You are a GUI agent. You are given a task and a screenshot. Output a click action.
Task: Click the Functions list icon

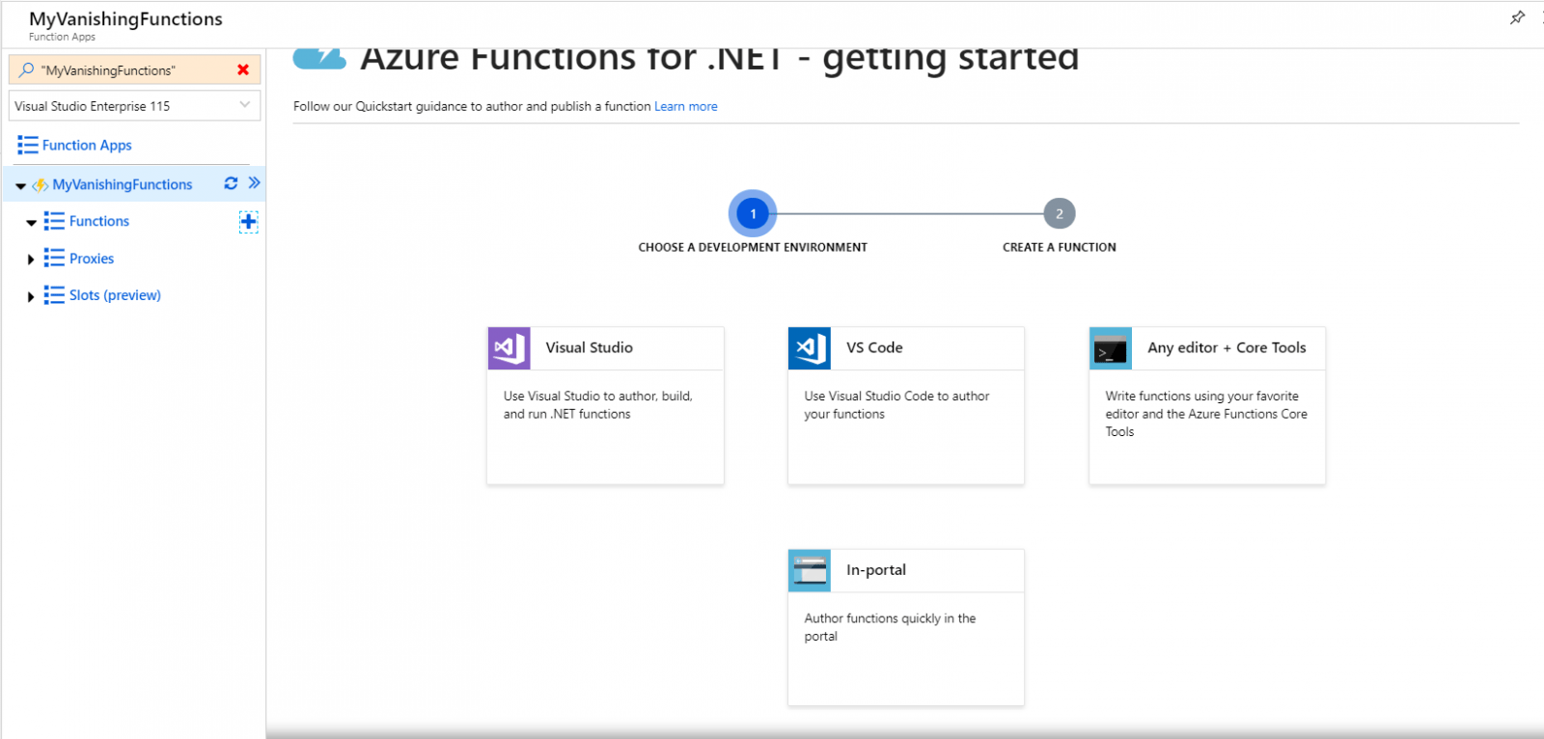(54, 222)
